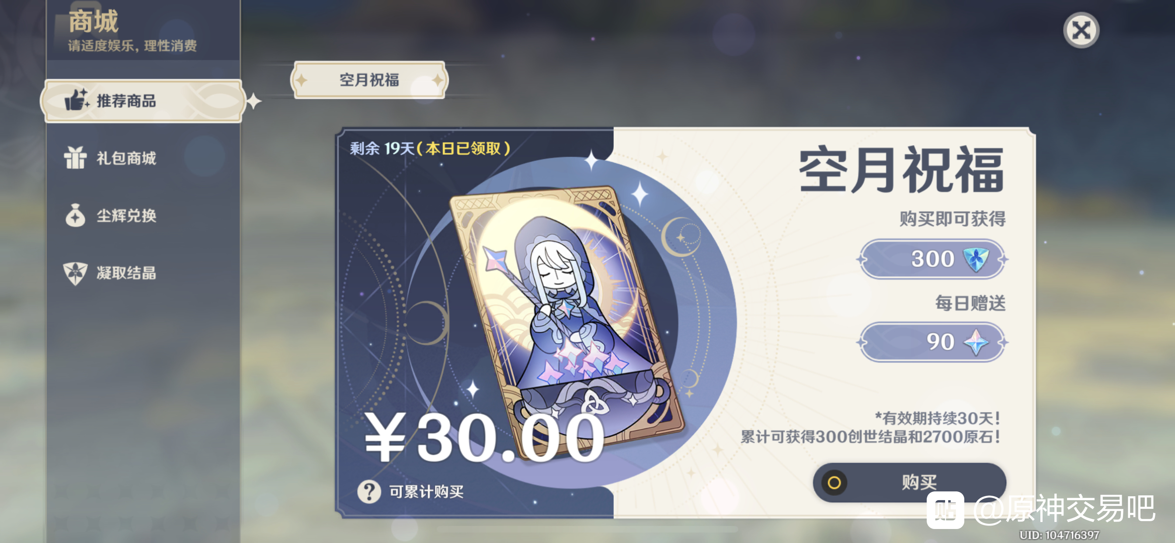Click the 可累计购买 info link
Image resolution: width=1175 pixels, height=543 pixels.
[426, 492]
